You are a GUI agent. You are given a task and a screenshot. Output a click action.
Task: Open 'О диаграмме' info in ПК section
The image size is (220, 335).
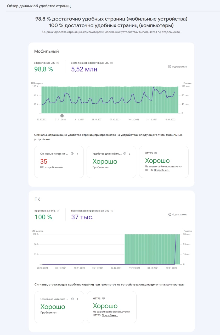coord(178,215)
